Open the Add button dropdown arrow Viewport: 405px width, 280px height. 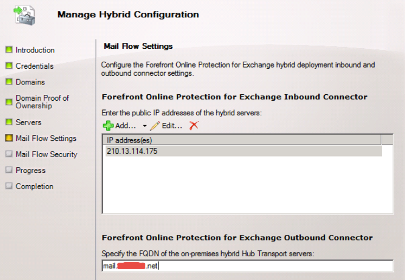(x=145, y=126)
